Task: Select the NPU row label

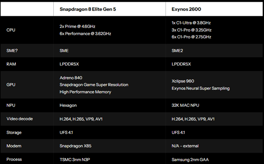Action: tap(11, 105)
